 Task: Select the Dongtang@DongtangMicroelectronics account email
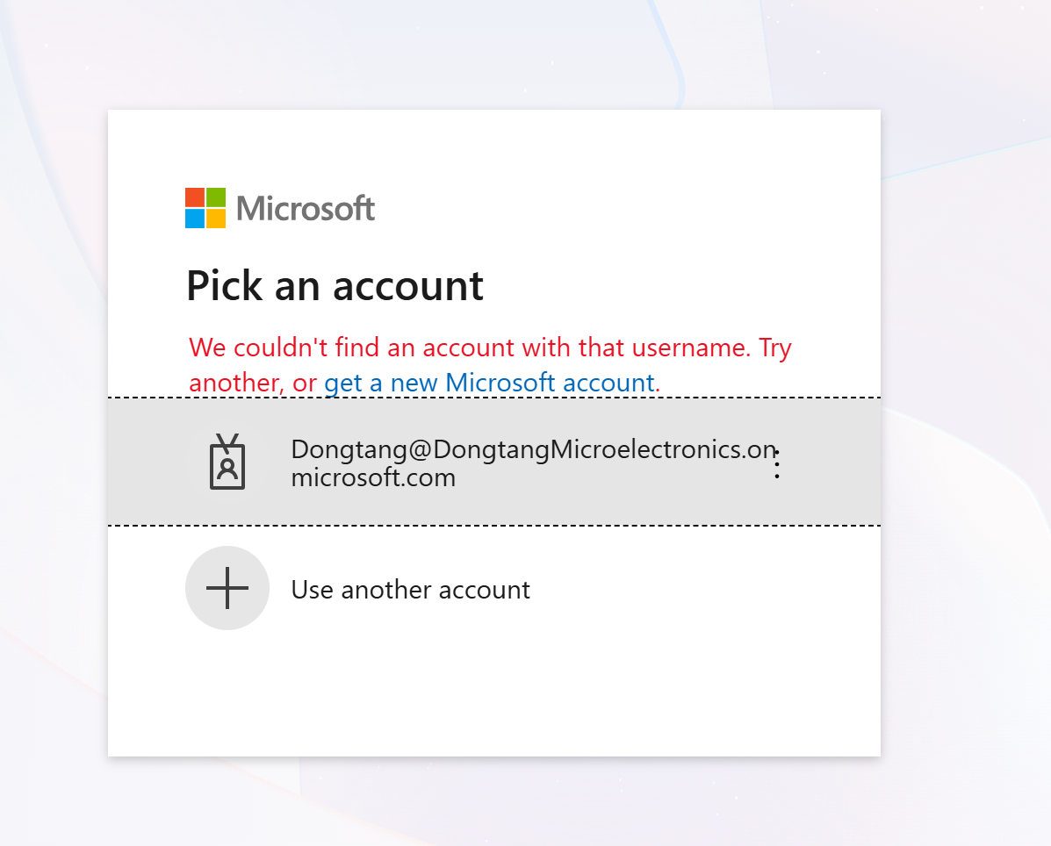coord(534,462)
